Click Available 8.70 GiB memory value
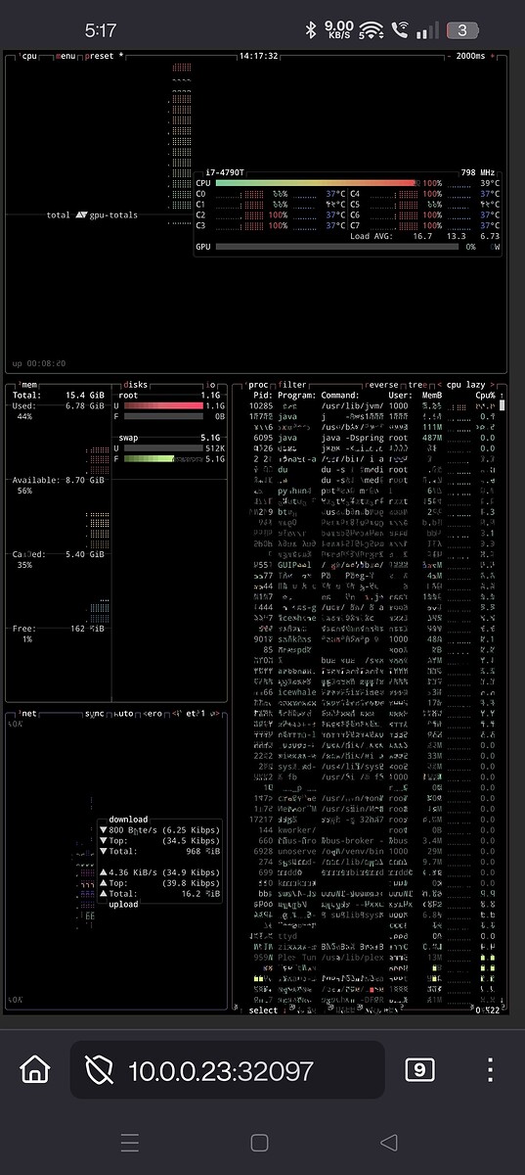This screenshot has width=525, height=1175. click(83, 480)
